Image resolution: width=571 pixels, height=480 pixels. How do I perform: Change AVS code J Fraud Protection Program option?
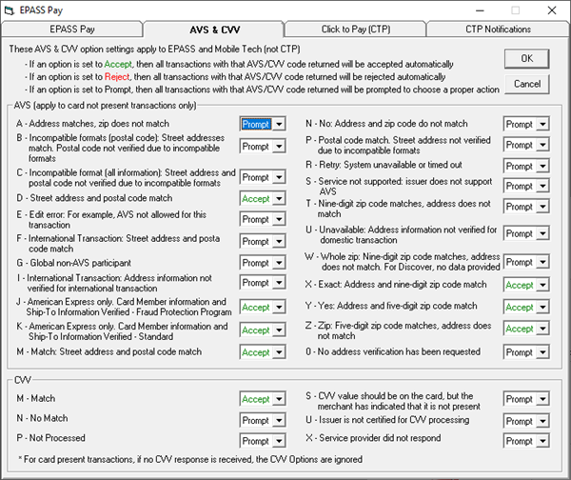point(279,308)
